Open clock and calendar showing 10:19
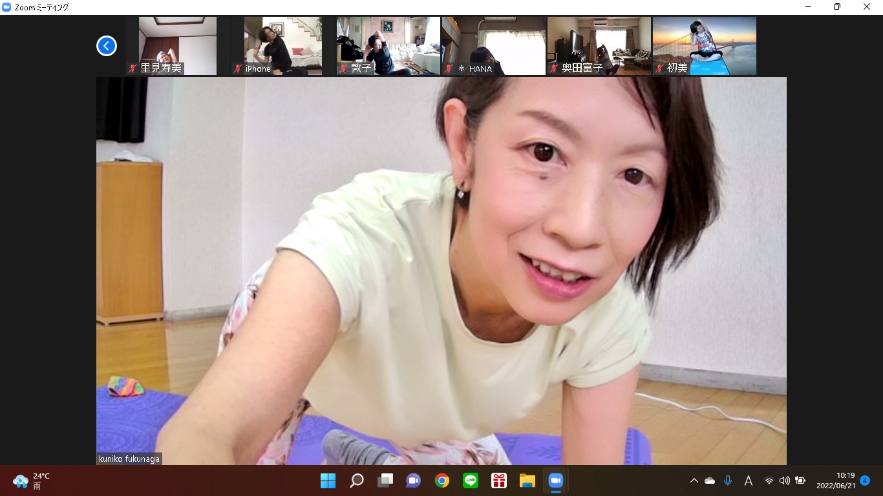The image size is (883, 496). (835, 480)
